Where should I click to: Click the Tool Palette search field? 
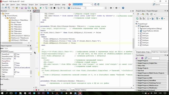pyautogui.click(x=152, y=58)
